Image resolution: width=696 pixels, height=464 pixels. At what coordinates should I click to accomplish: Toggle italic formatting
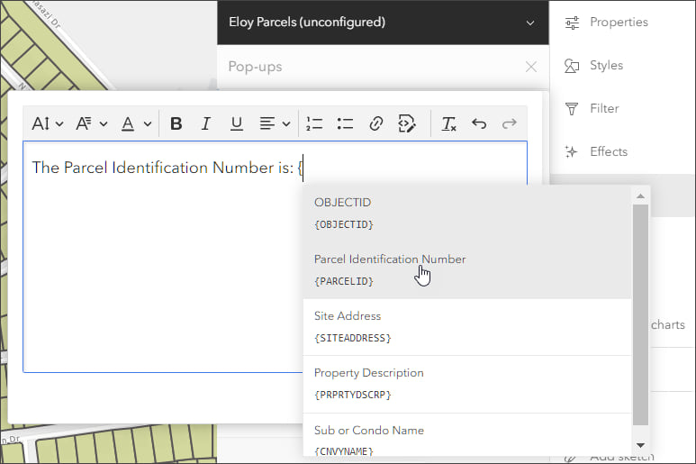[205, 123]
